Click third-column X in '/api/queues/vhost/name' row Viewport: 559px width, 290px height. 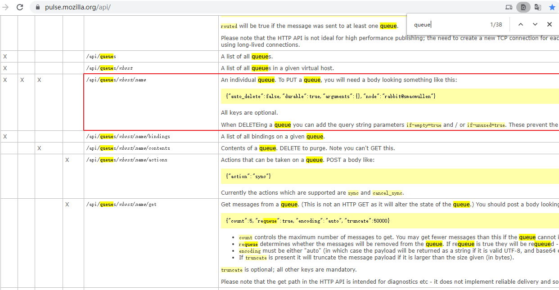click(39, 80)
